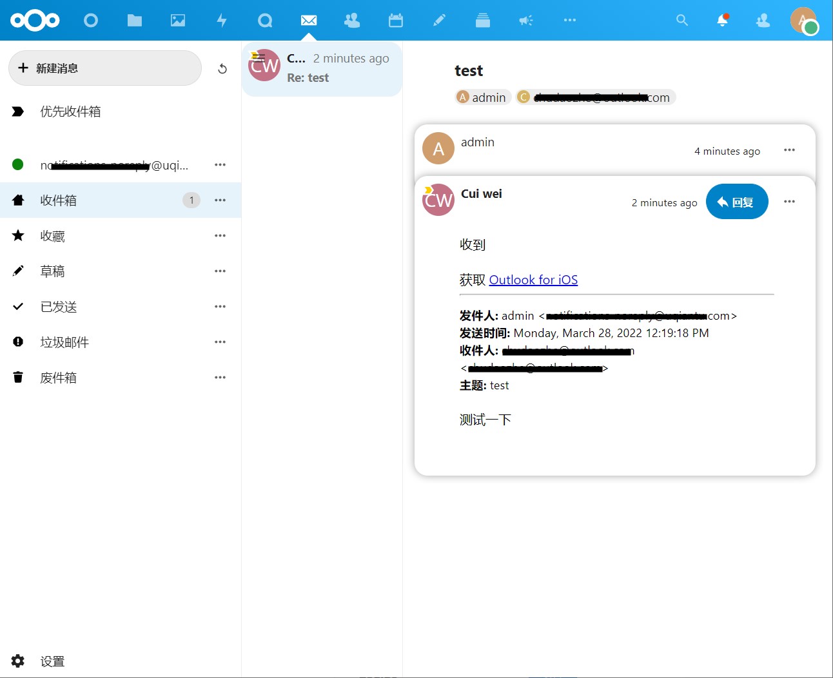Screen dimensions: 833x678
Task: Open 垃圾邮件 actions ellipsis menu
Action: (220, 342)
